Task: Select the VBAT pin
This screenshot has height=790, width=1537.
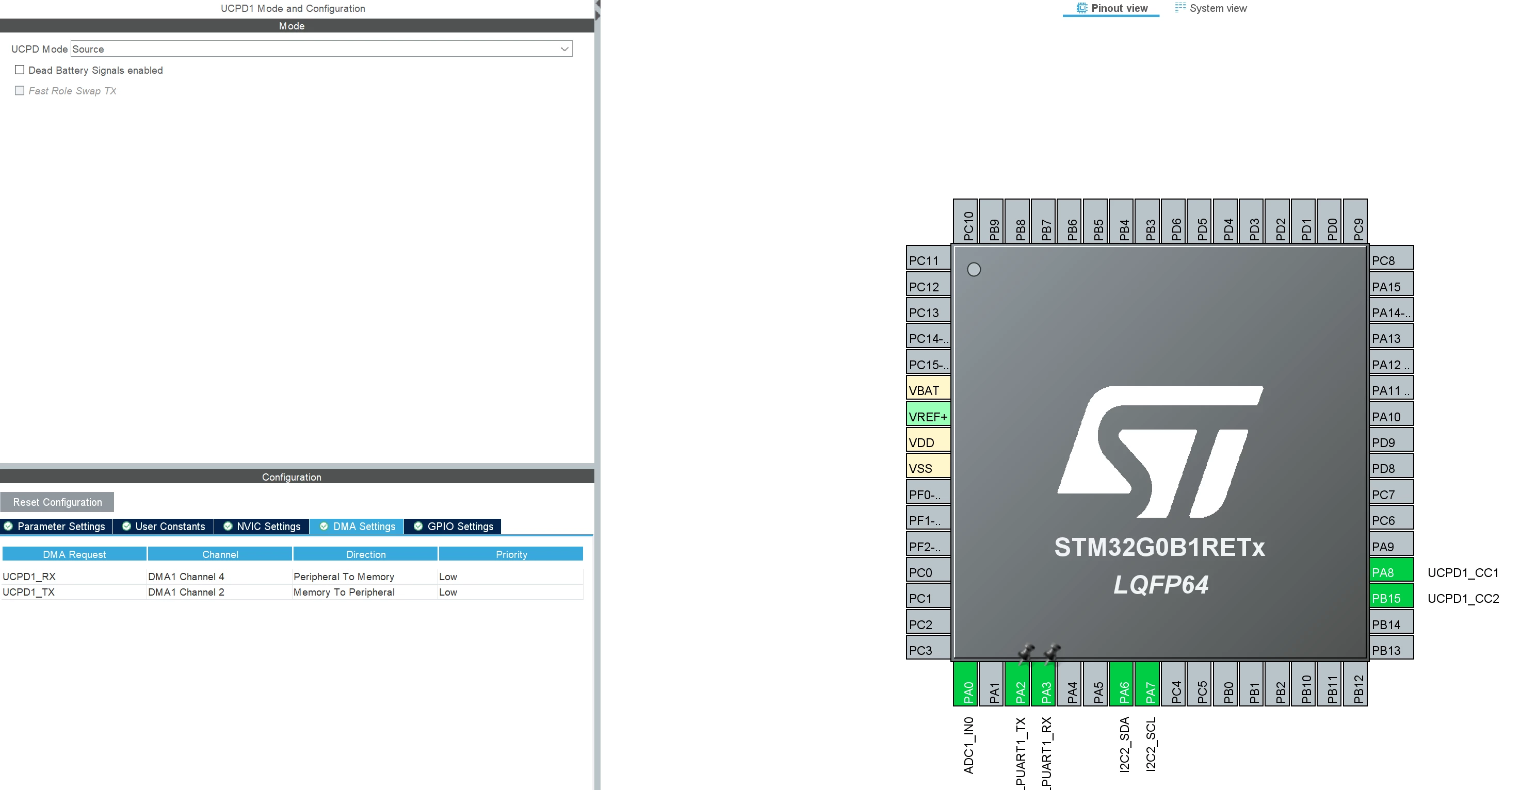Action: [x=928, y=388]
